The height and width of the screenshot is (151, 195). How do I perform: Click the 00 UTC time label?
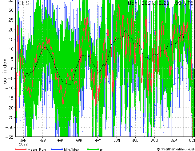point(184,3)
